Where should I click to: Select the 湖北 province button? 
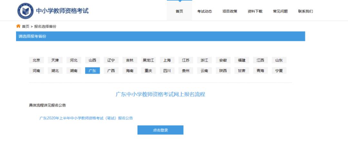tap(55, 71)
